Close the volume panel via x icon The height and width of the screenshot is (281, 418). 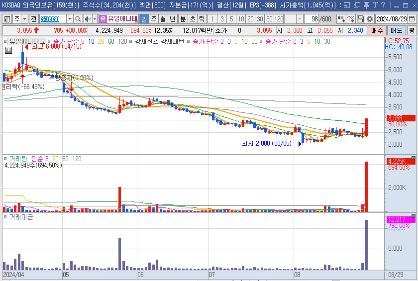(413, 158)
